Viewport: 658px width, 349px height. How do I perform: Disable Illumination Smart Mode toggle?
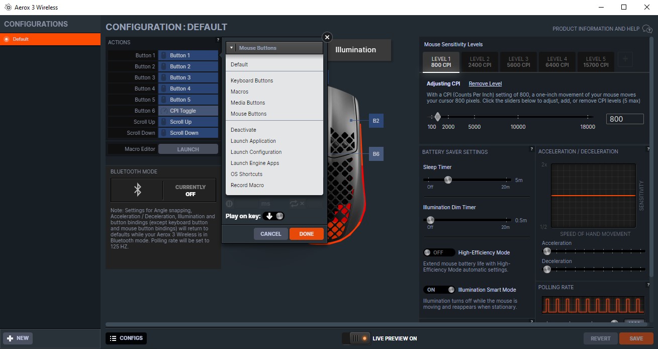tap(439, 290)
